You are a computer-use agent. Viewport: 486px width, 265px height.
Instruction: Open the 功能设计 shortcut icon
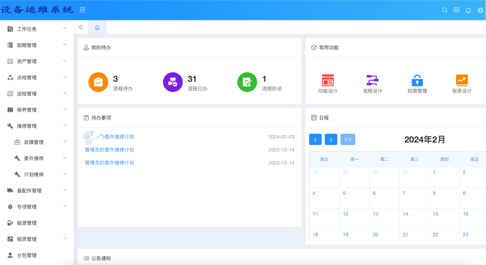(328, 80)
